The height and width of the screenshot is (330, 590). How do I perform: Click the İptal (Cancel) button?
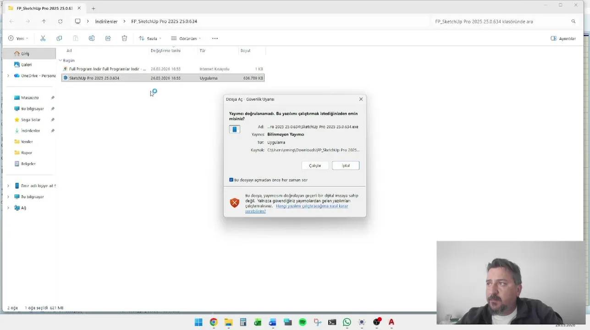pyautogui.click(x=346, y=165)
